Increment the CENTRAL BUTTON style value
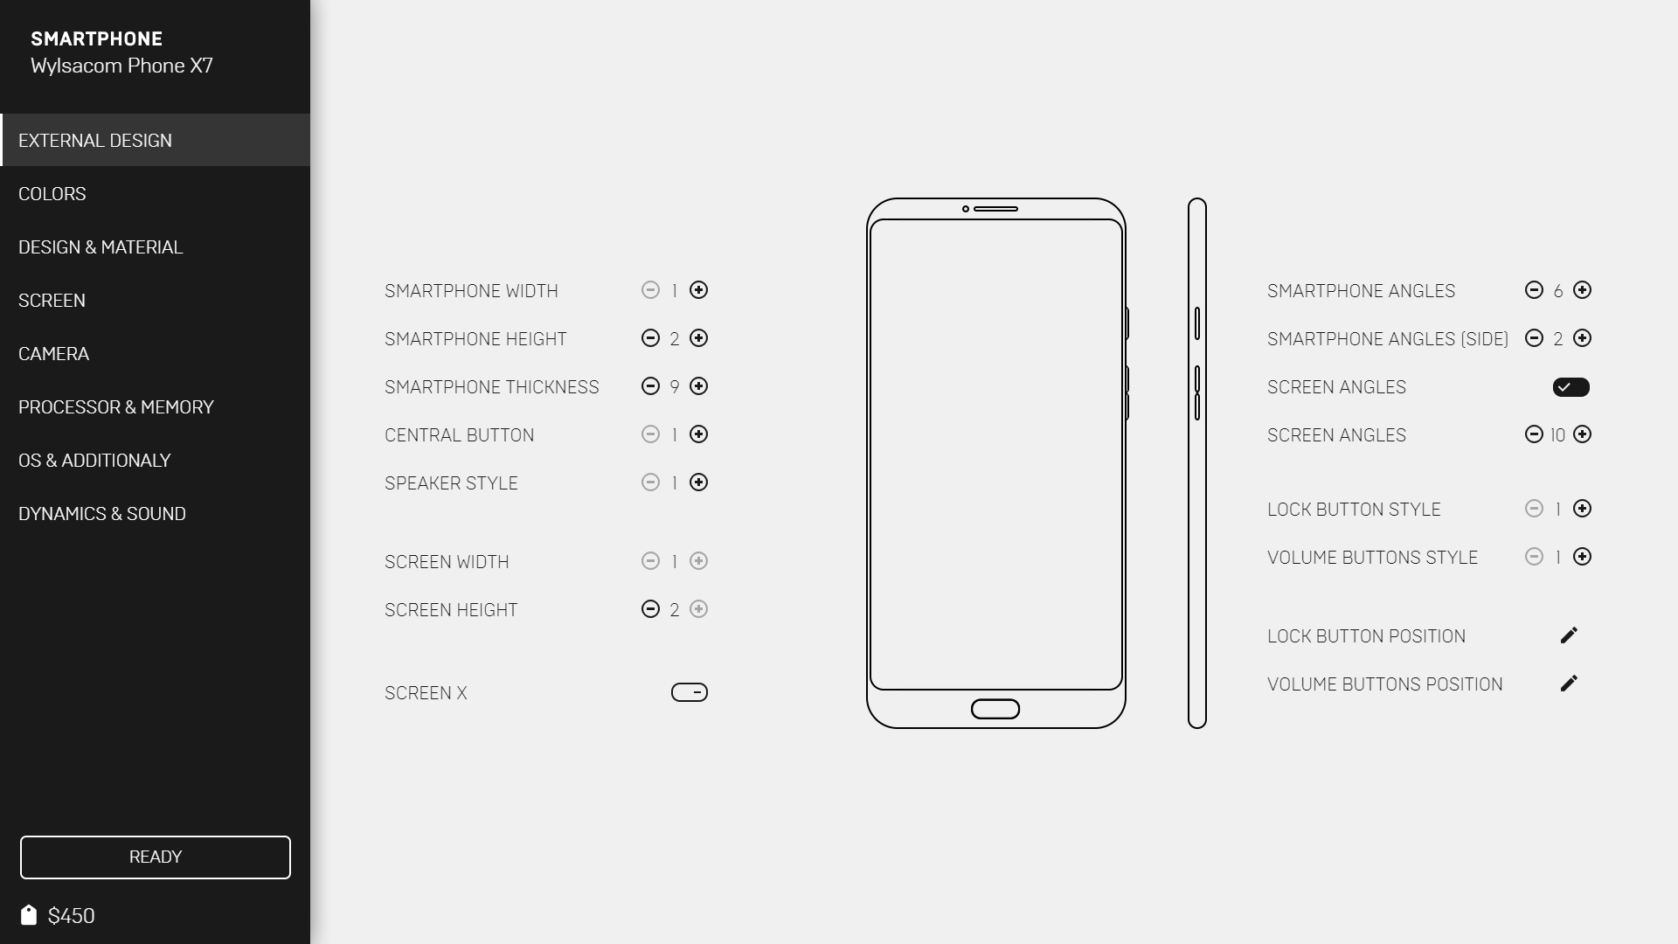The image size is (1678, 944). pyautogui.click(x=698, y=434)
